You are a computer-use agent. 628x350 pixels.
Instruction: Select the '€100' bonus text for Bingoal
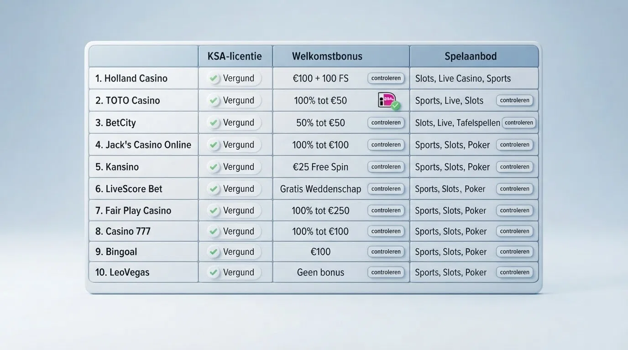pos(320,252)
